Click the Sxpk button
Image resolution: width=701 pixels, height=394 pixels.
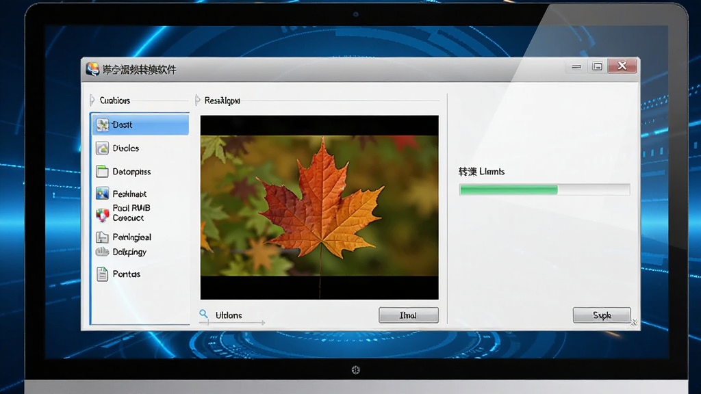pos(602,315)
